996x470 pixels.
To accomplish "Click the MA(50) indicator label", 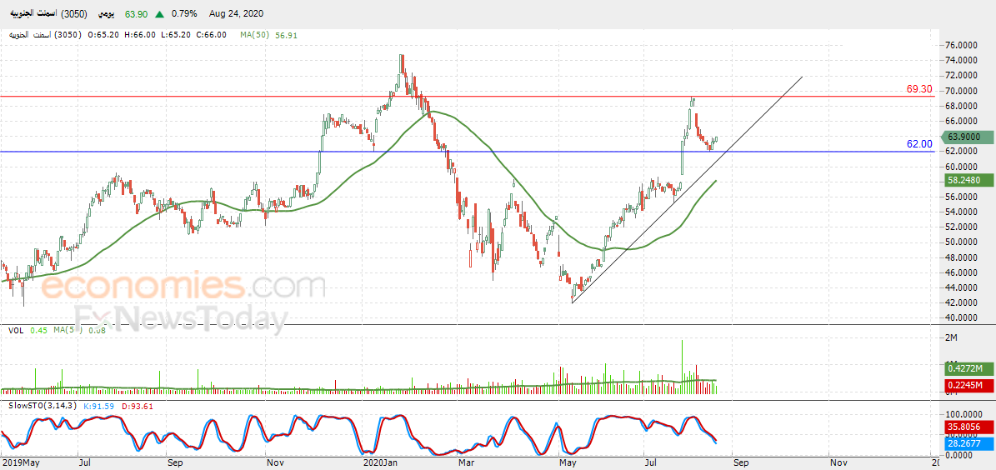I will pyautogui.click(x=255, y=35).
